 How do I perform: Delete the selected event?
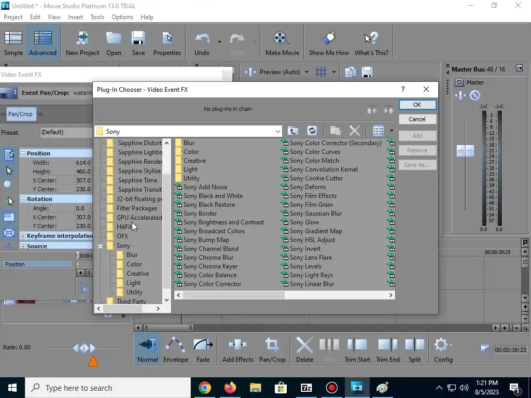click(304, 350)
